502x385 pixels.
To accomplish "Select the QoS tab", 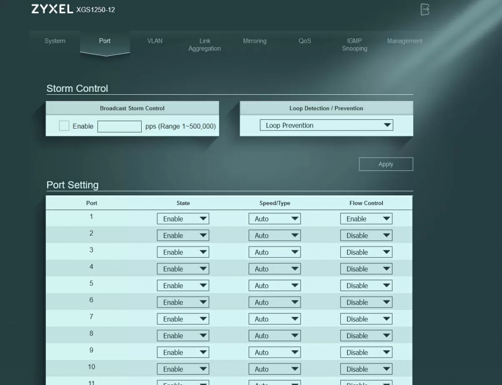I will (x=304, y=41).
